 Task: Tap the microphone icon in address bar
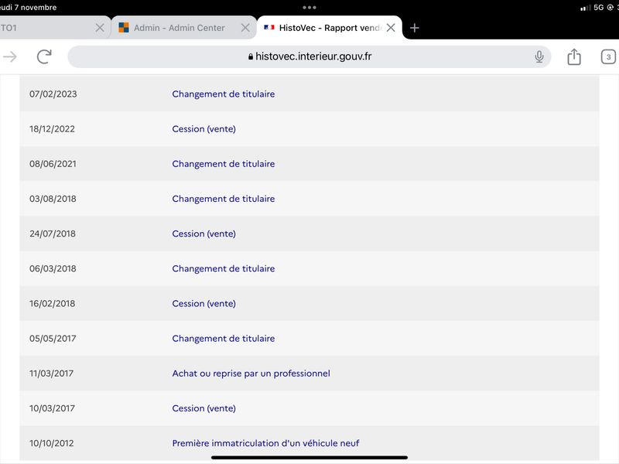point(539,56)
